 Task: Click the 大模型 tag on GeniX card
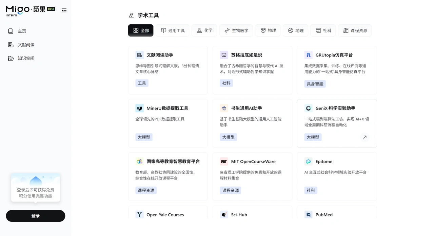point(313,137)
